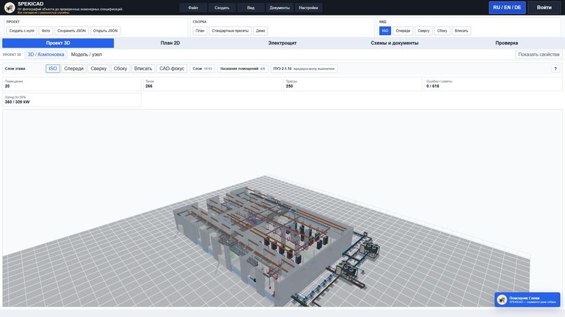Click the Войти login button

point(544,8)
